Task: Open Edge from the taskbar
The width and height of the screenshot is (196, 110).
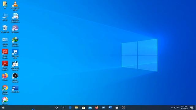Action: pyautogui.click(x=70, y=108)
